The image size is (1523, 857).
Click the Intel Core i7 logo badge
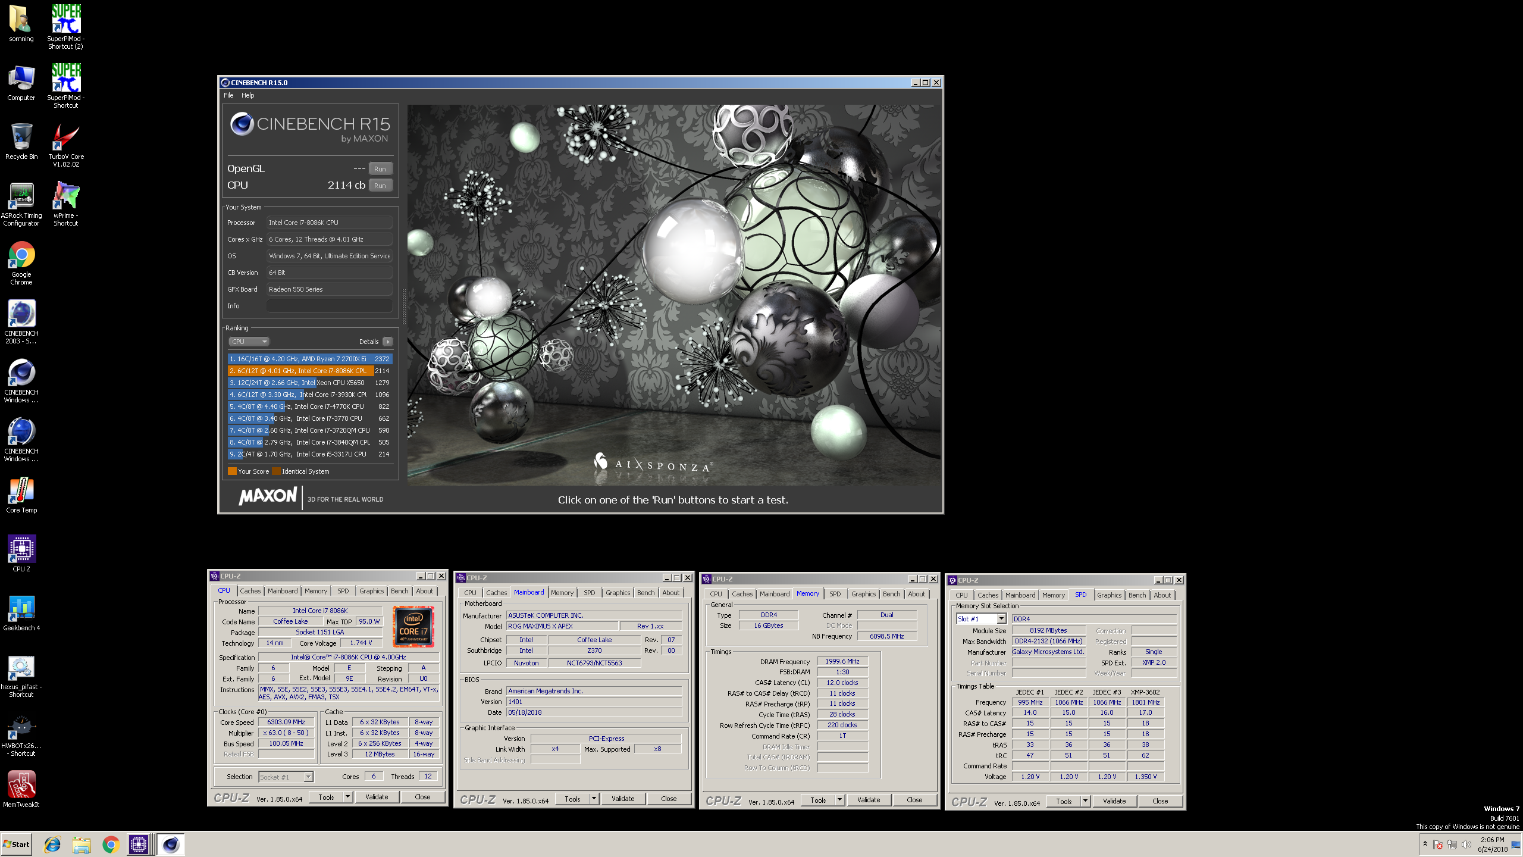(x=413, y=626)
